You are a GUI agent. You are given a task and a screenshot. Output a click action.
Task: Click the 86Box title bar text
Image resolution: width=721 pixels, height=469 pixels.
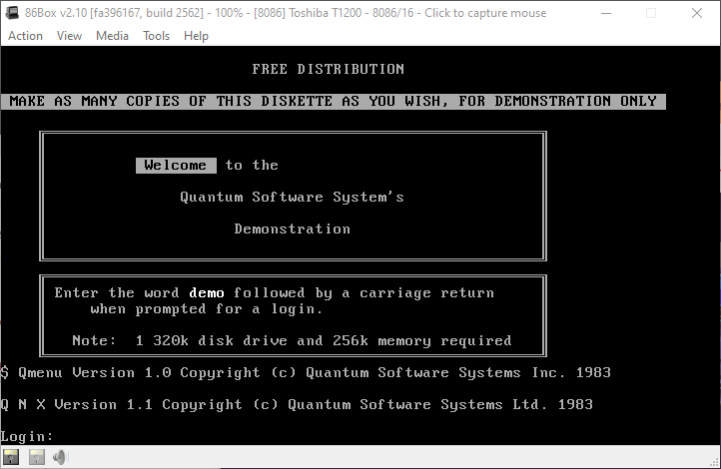[286, 13]
